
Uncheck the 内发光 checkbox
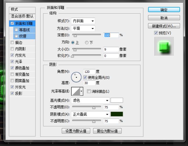click(12, 55)
